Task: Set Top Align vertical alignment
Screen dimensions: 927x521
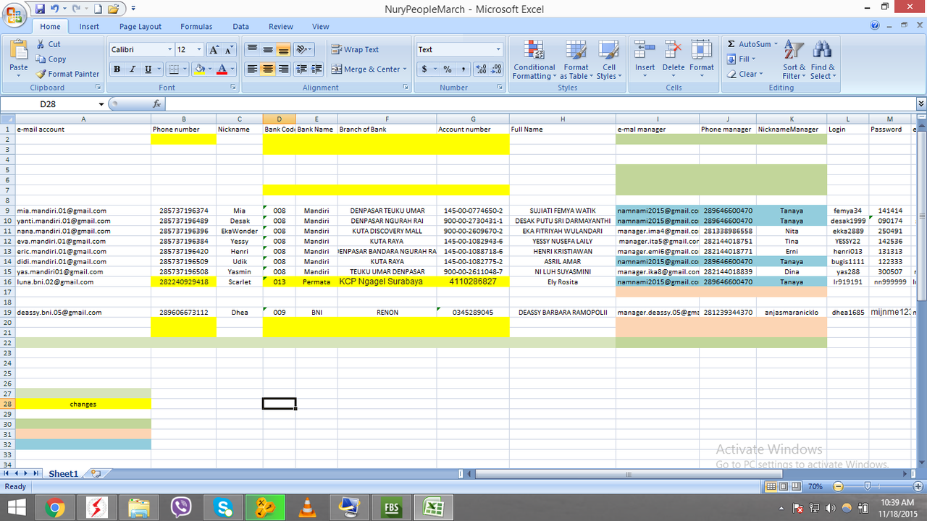Action: point(252,50)
